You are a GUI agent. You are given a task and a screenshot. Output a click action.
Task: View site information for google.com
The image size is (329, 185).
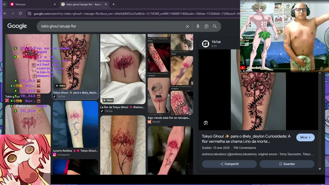[x=29, y=14]
